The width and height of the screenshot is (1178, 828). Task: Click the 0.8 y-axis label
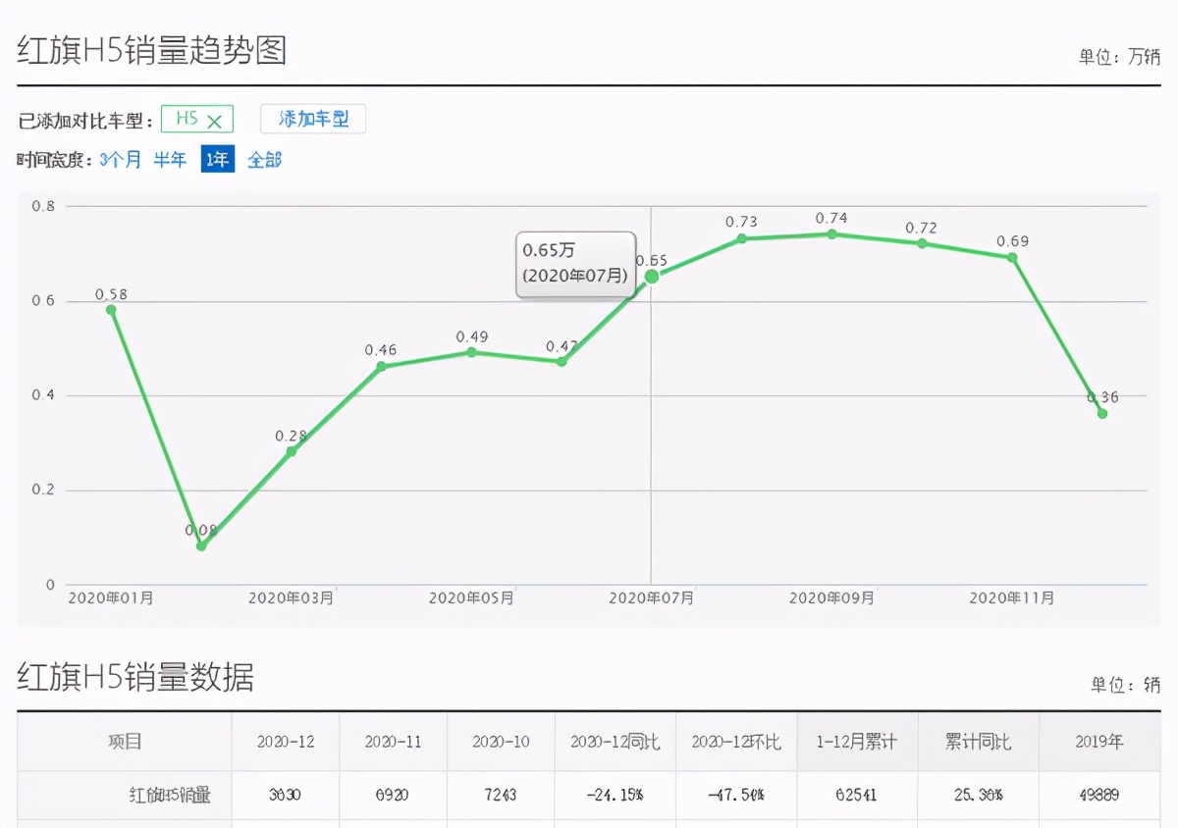click(x=43, y=206)
